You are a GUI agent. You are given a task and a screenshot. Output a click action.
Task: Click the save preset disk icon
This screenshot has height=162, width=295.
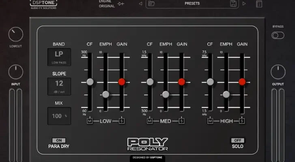click(x=233, y=4)
